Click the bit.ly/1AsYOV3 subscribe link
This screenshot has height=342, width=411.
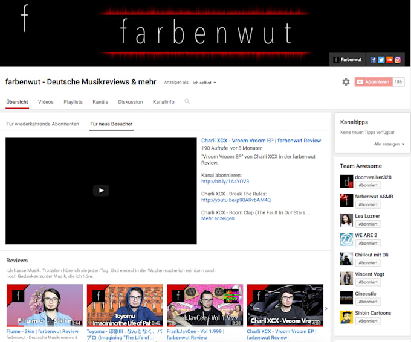click(225, 182)
